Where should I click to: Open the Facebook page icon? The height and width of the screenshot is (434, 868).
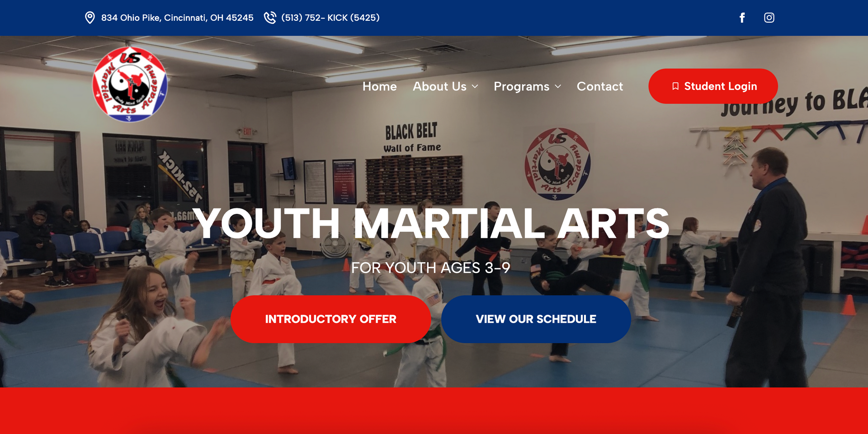[742, 18]
